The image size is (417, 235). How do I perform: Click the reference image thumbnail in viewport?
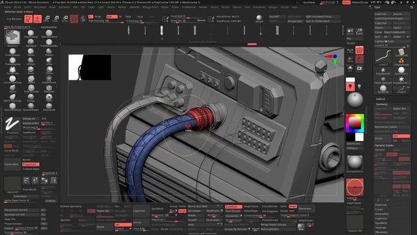[90, 67]
